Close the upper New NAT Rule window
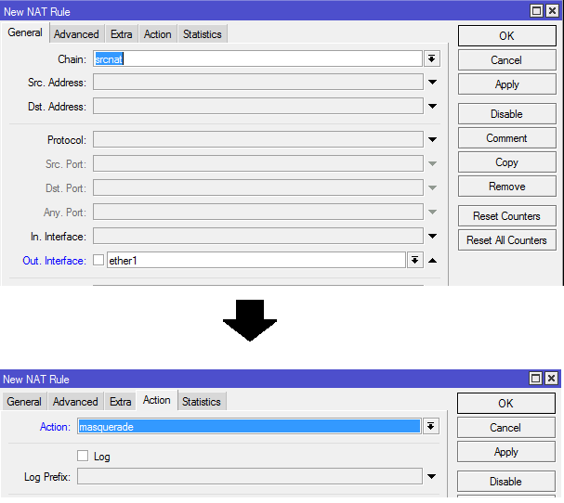Screen dimensions: 564x503 click(552, 11)
